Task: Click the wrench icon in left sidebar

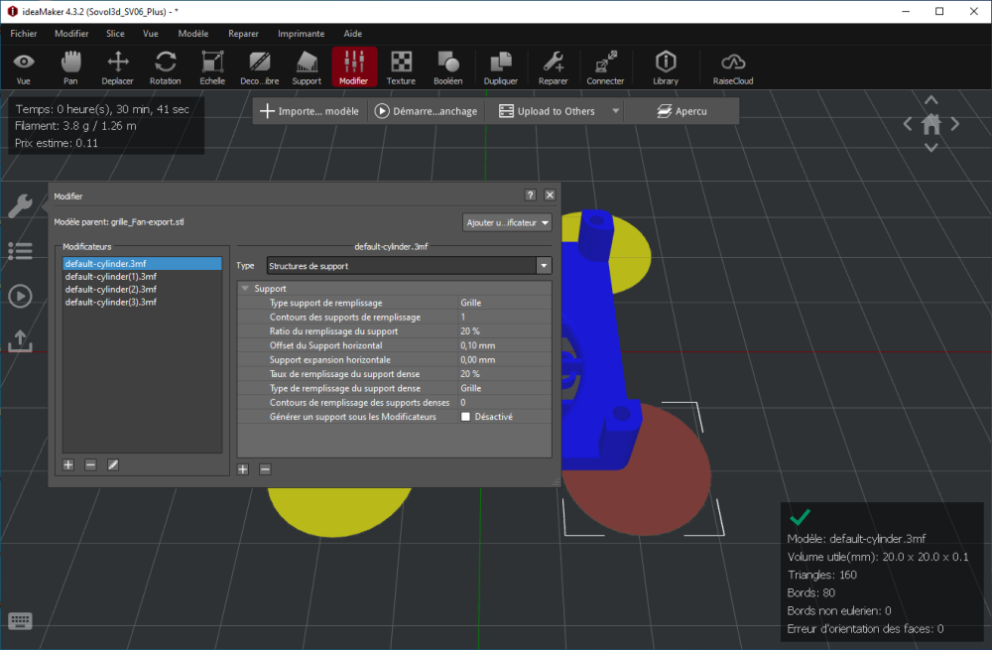Action: (x=20, y=205)
